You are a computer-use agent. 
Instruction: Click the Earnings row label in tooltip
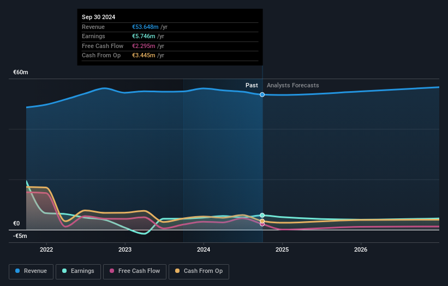(x=93, y=36)
